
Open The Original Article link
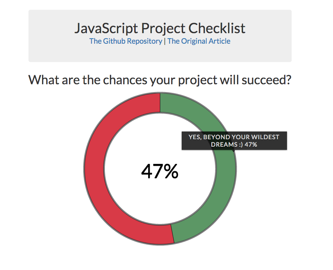[x=199, y=41]
